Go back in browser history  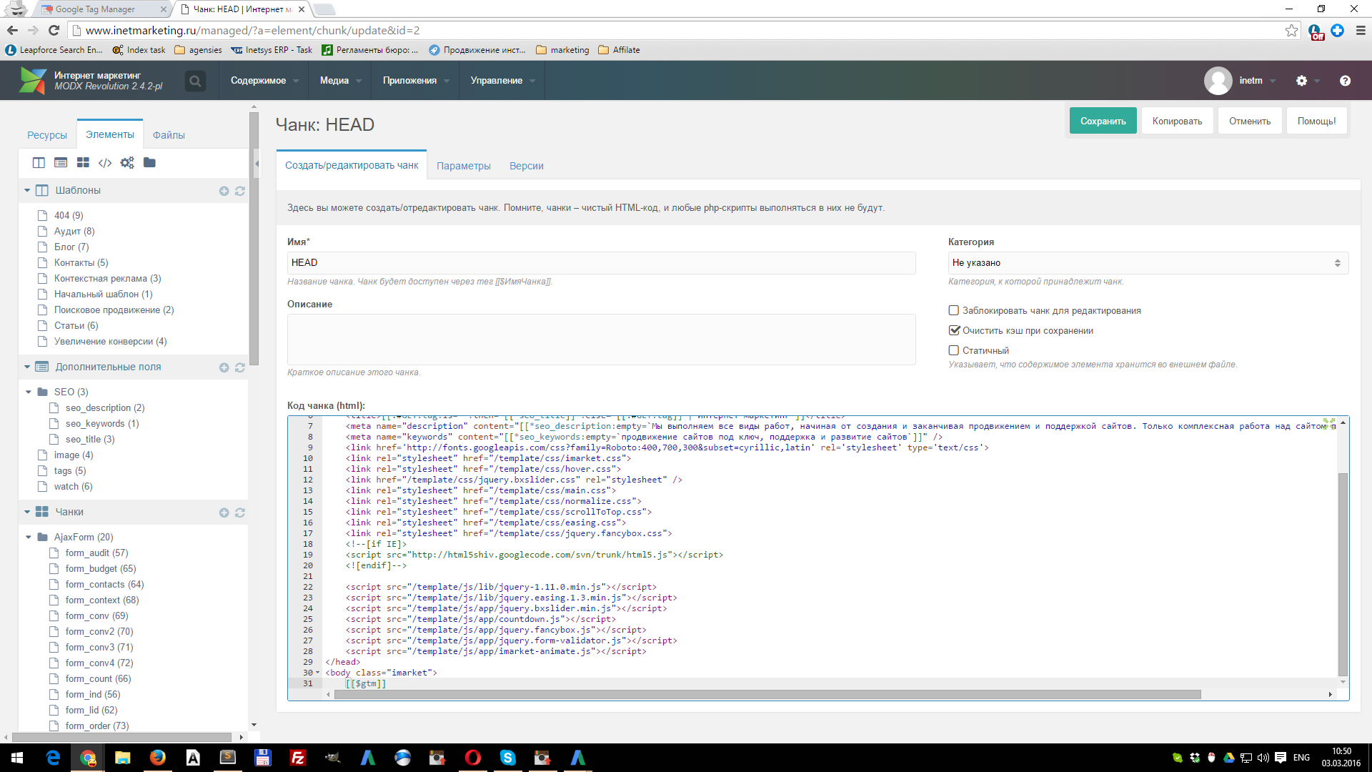[x=12, y=30]
